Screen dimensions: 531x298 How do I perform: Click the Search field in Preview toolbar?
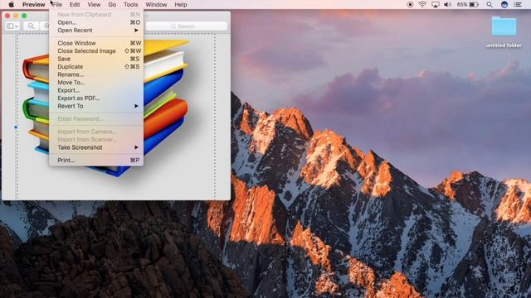pyautogui.click(x=186, y=26)
